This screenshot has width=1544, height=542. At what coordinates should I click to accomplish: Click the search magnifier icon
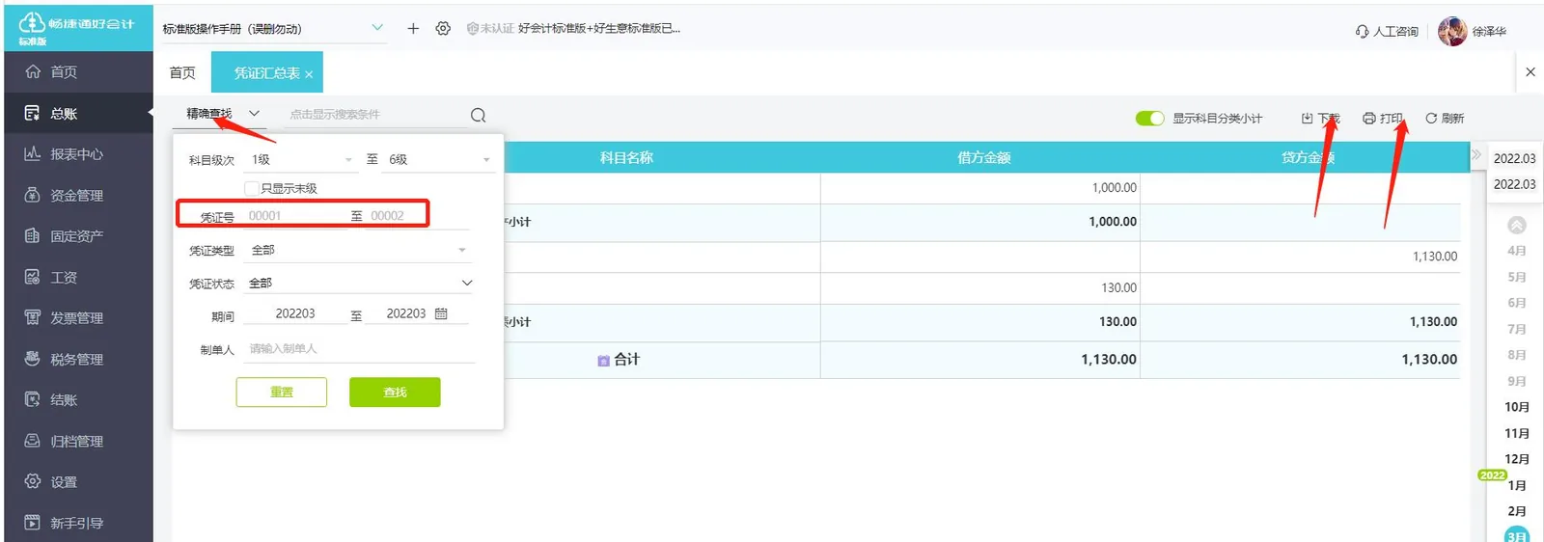click(x=478, y=115)
